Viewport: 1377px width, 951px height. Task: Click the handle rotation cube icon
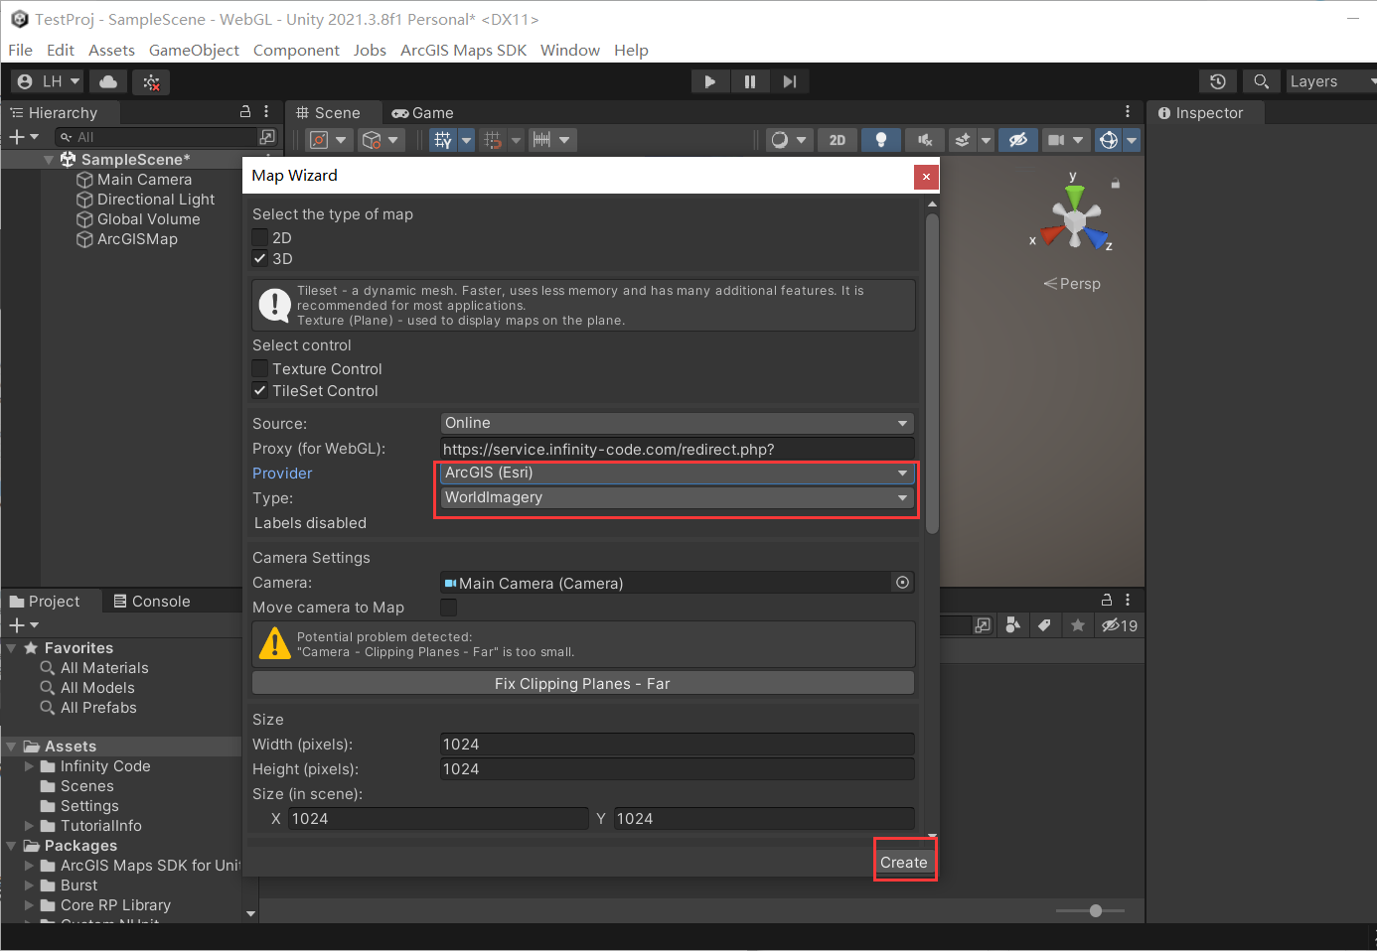pyautogui.click(x=372, y=140)
